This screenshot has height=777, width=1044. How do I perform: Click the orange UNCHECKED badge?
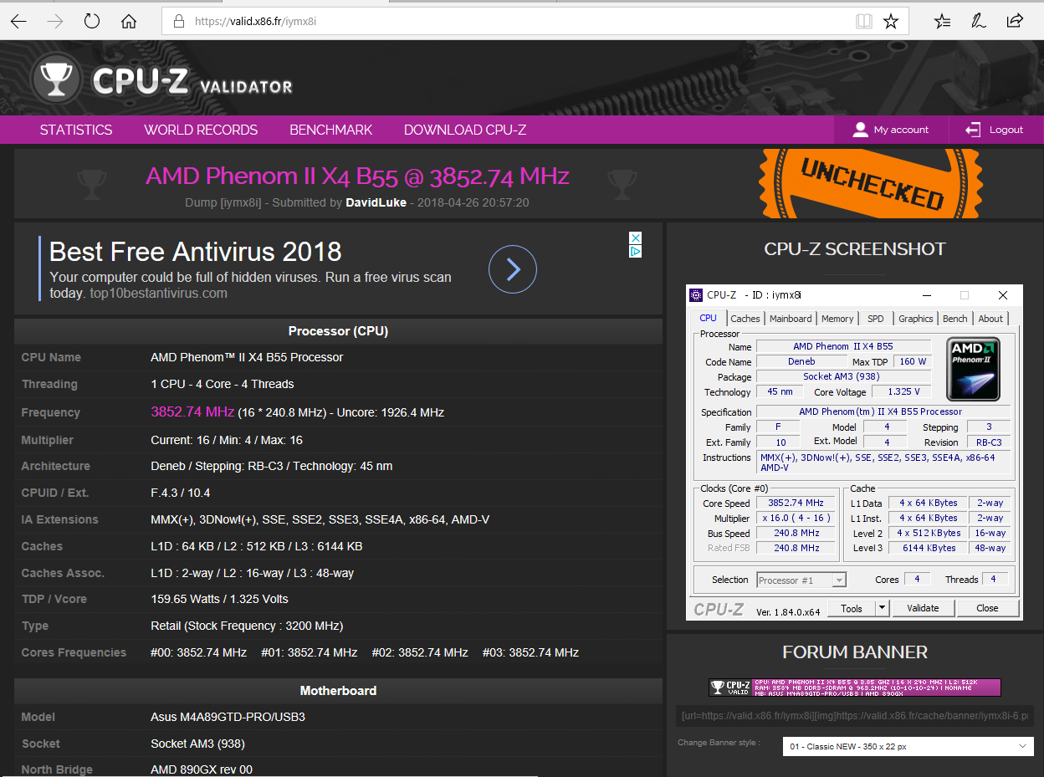(x=872, y=184)
